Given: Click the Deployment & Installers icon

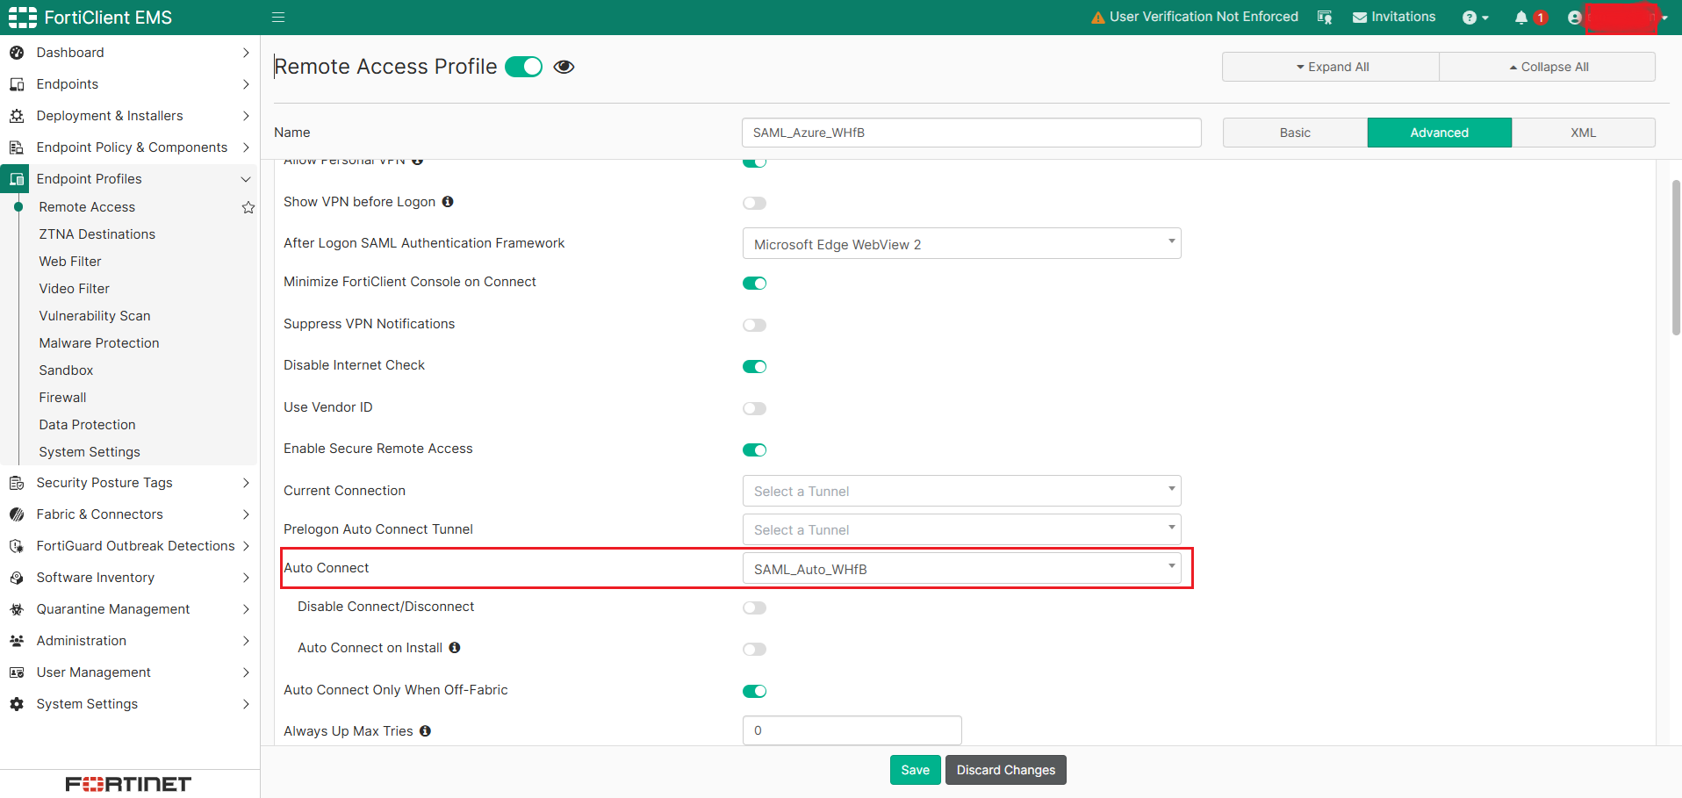Looking at the screenshot, I should point(16,115).
